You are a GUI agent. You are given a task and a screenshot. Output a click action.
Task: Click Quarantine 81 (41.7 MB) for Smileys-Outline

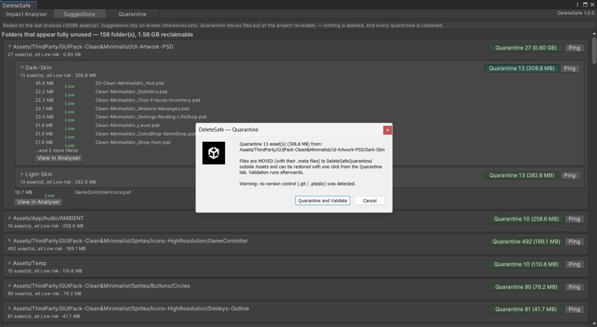[x=526, y=309]
